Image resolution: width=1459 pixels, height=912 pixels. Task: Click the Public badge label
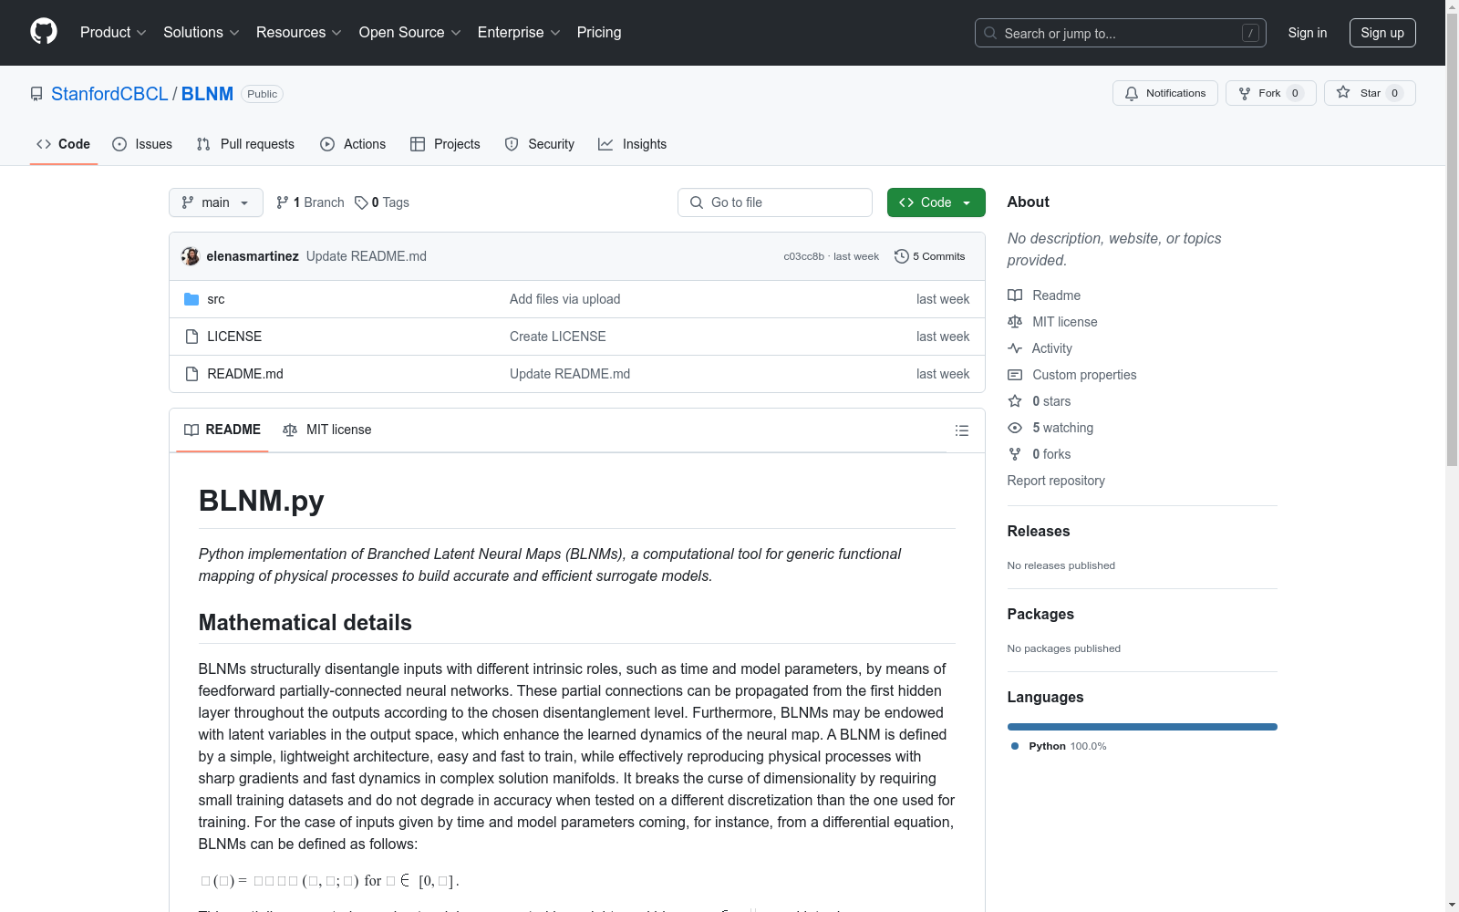tap(263, 94)
